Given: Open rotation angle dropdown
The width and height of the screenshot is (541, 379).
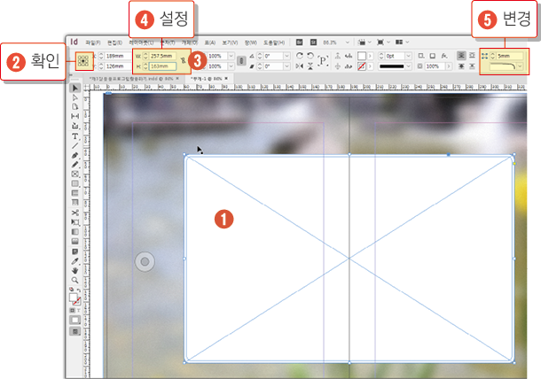Looking at the screenshot, I should (286, 56).
